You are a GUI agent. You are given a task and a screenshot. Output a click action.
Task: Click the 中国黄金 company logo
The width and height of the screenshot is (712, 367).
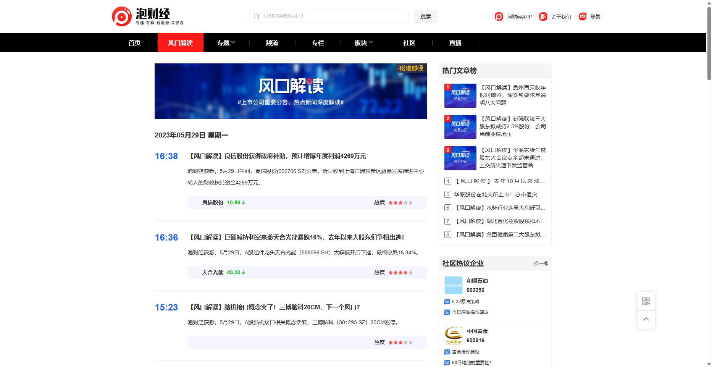tap(454, 336)
